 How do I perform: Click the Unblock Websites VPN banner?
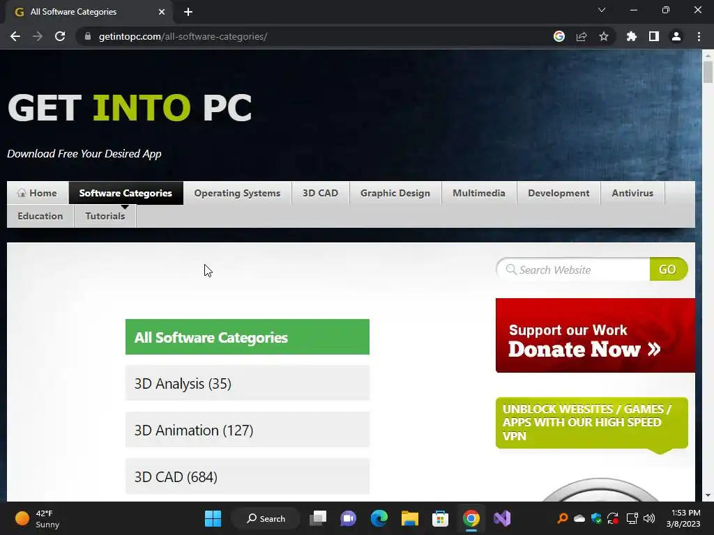click(x=591, y=423)
